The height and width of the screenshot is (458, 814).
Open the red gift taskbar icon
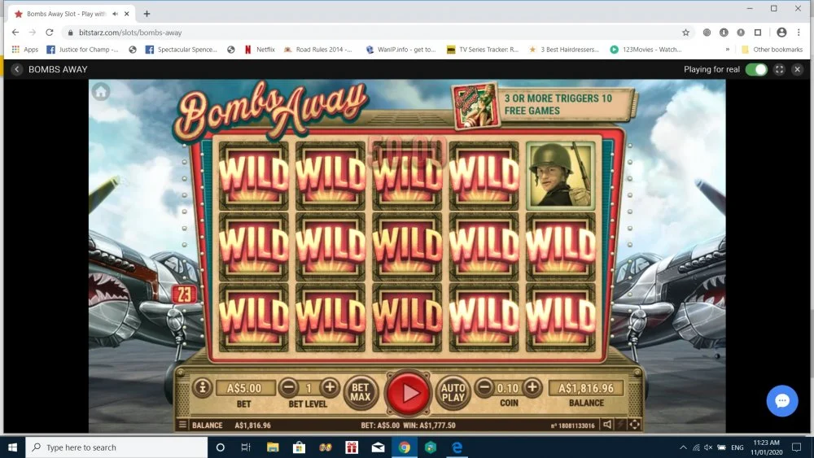tap(352, 447)
